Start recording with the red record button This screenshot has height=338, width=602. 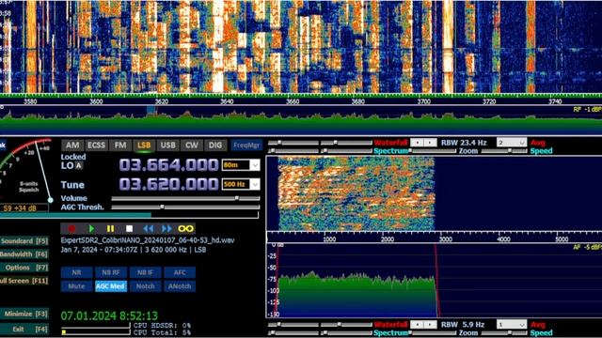[x=71, y=229]
